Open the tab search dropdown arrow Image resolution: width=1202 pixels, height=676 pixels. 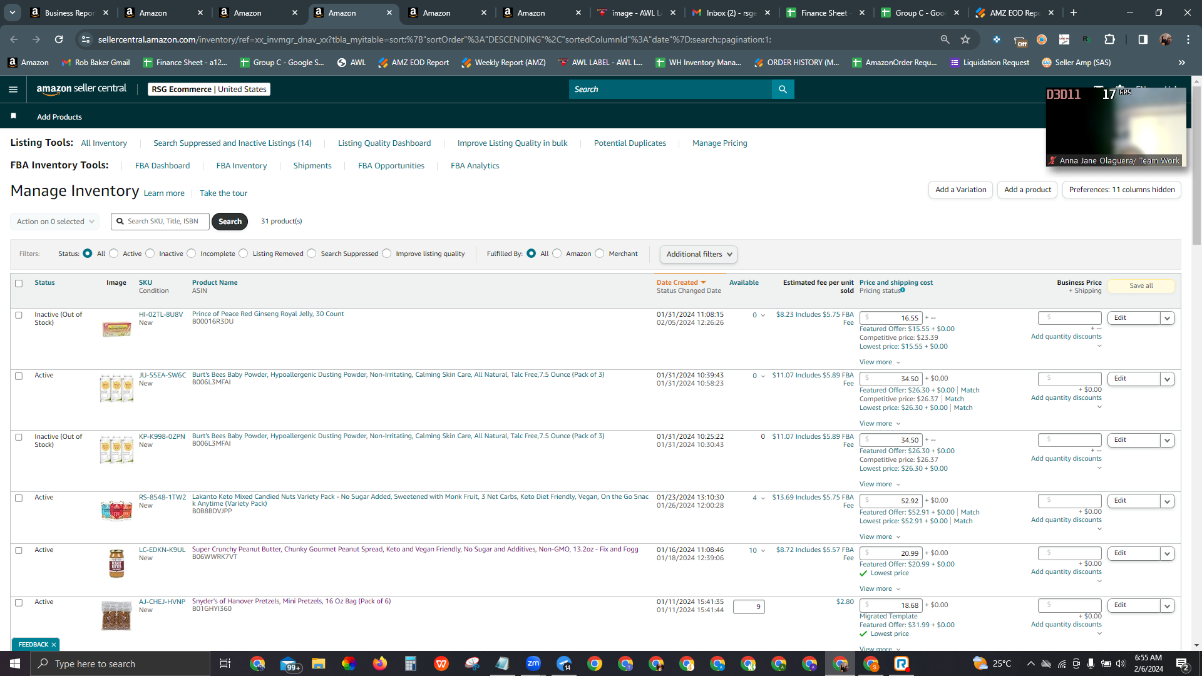13,13
